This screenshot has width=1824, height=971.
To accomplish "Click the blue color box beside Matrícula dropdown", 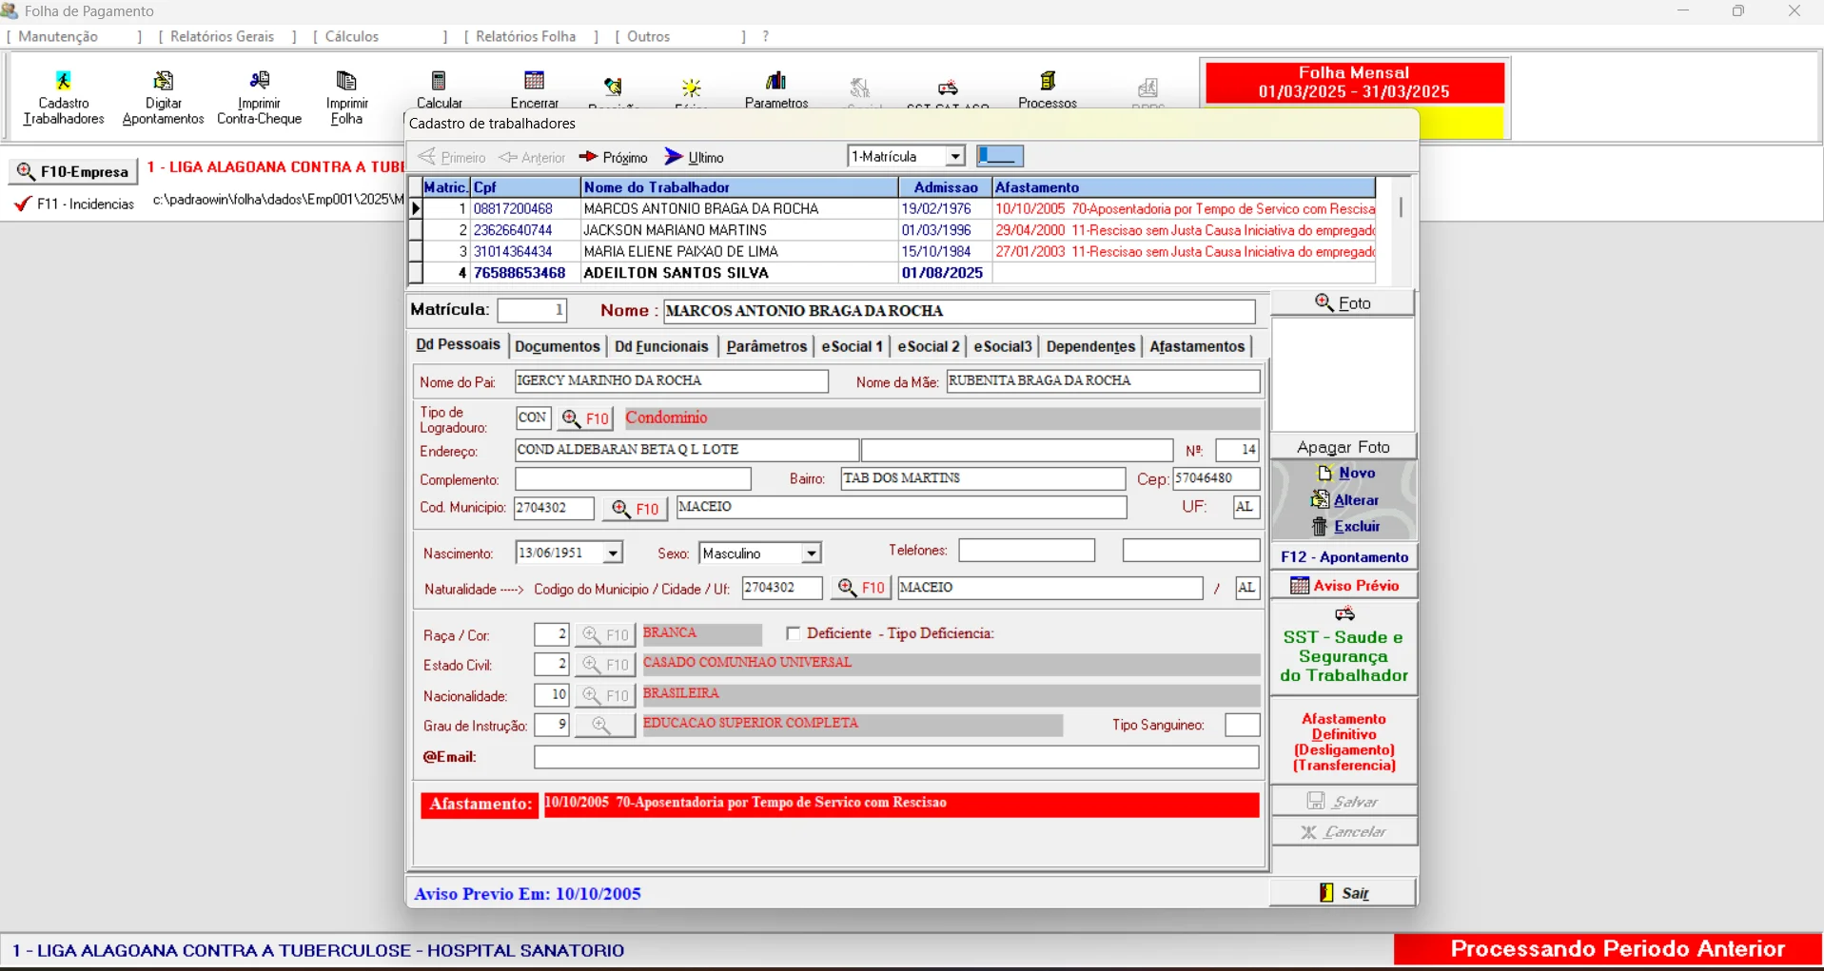I will click(1000, 156).
